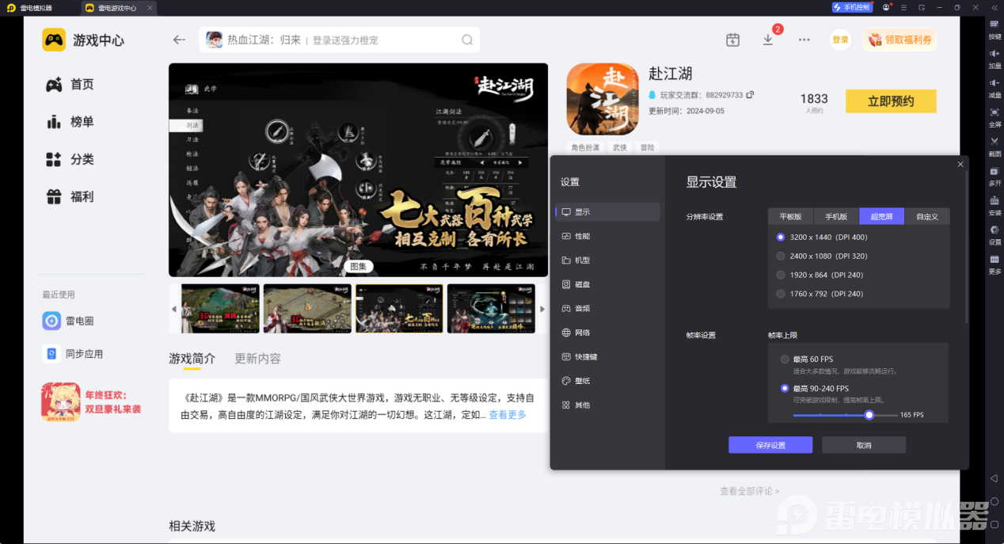Open 同步应用 from recently used

(x=73, y=354)
